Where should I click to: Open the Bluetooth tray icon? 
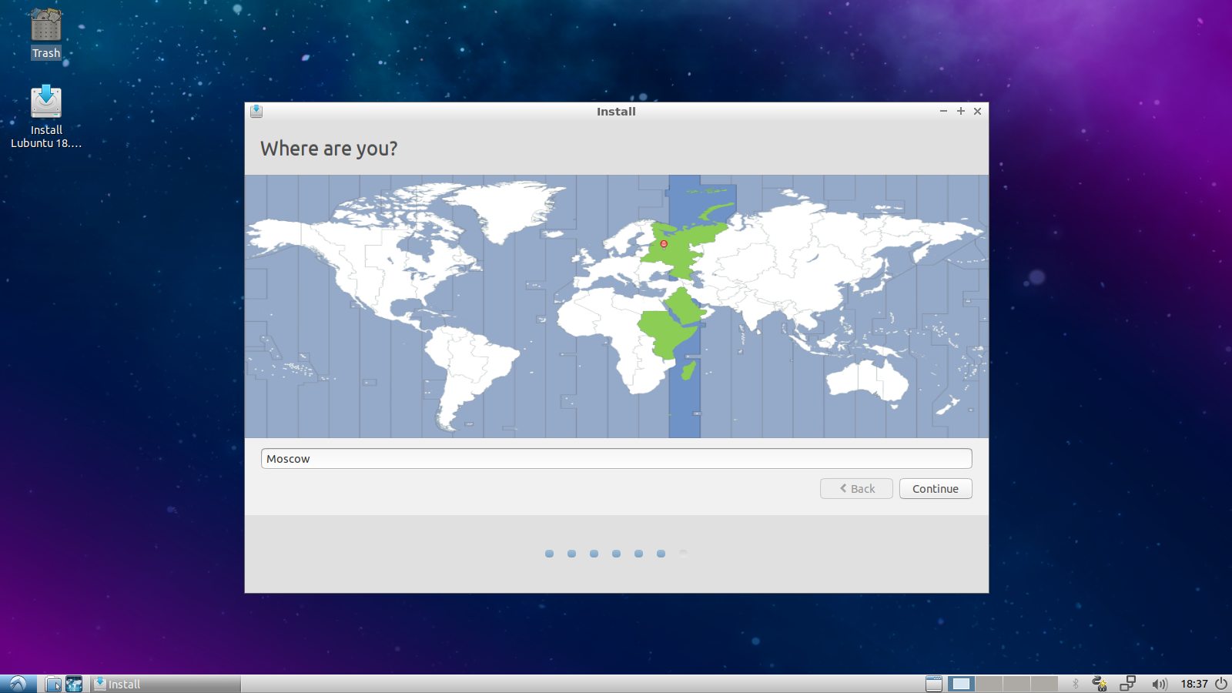[x=1076, y=684]
